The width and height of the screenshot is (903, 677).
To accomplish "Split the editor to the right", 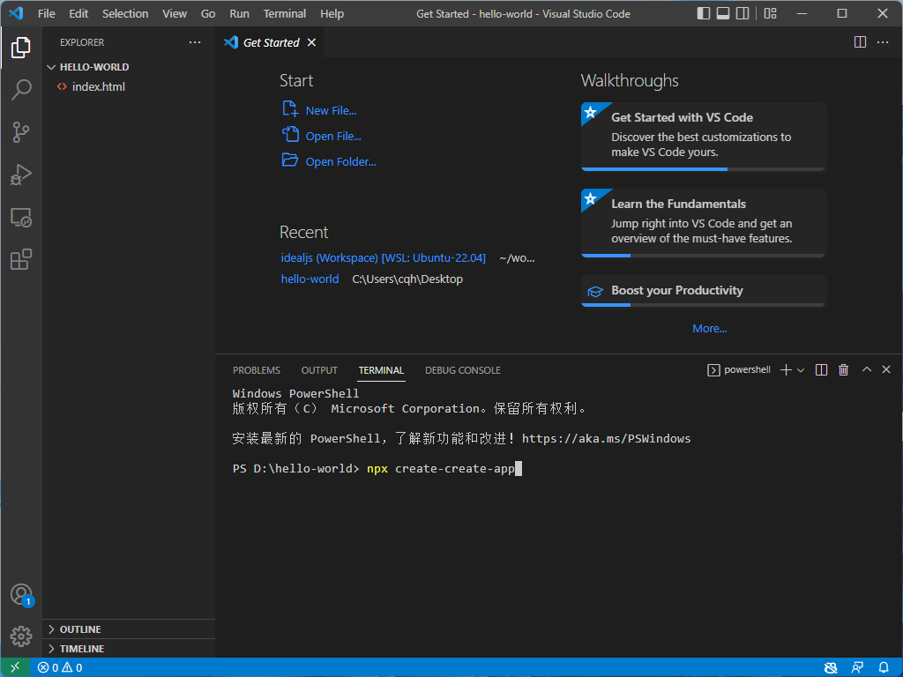I will coord(860,42).
